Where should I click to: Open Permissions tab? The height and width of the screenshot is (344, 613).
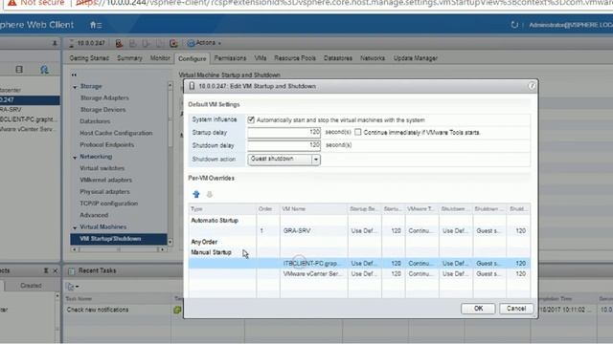pyautogui.click(x=230, y=58)
